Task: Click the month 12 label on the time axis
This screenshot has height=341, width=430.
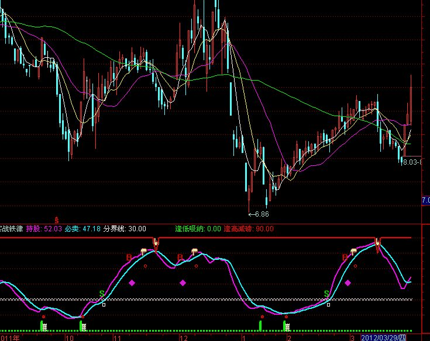Action: [x=184, y=337]
